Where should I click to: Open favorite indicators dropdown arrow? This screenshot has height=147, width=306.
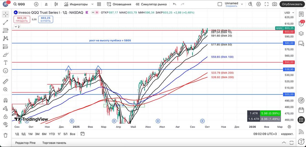tap(92, 4)
